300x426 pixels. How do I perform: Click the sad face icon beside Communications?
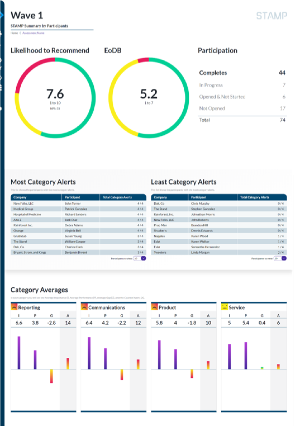tap(84, 307)
